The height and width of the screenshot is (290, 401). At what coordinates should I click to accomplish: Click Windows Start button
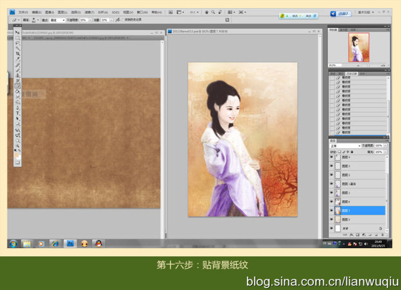(x=13, y=244)
